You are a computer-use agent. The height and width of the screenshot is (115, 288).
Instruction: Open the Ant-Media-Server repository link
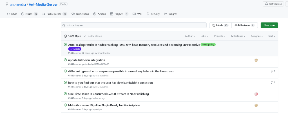coord(43,4)
